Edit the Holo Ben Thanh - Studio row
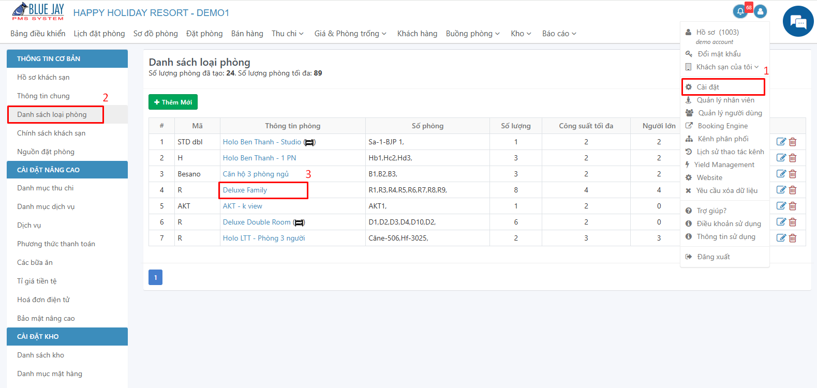The width and height of the screenshot is (817, 388). coord(781,142)
